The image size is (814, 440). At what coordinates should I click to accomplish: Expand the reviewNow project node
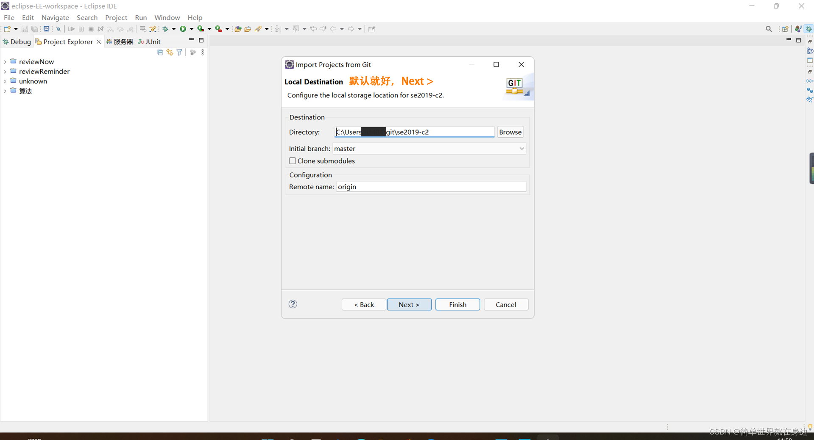(5, 61)
